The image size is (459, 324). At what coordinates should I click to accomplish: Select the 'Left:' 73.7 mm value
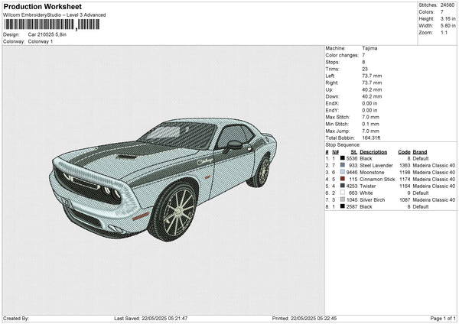(x=372, y=76)
